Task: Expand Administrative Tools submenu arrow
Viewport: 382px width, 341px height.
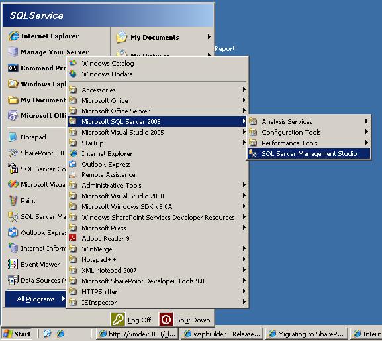Action: (x=244, y=185)
